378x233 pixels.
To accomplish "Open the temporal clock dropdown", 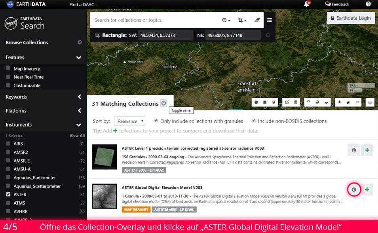I will (226, 20).
